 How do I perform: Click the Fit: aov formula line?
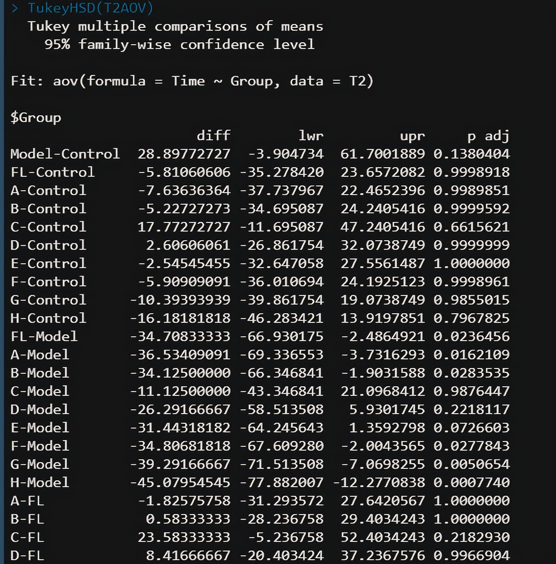pyautogui.click(x=191, y=81)
